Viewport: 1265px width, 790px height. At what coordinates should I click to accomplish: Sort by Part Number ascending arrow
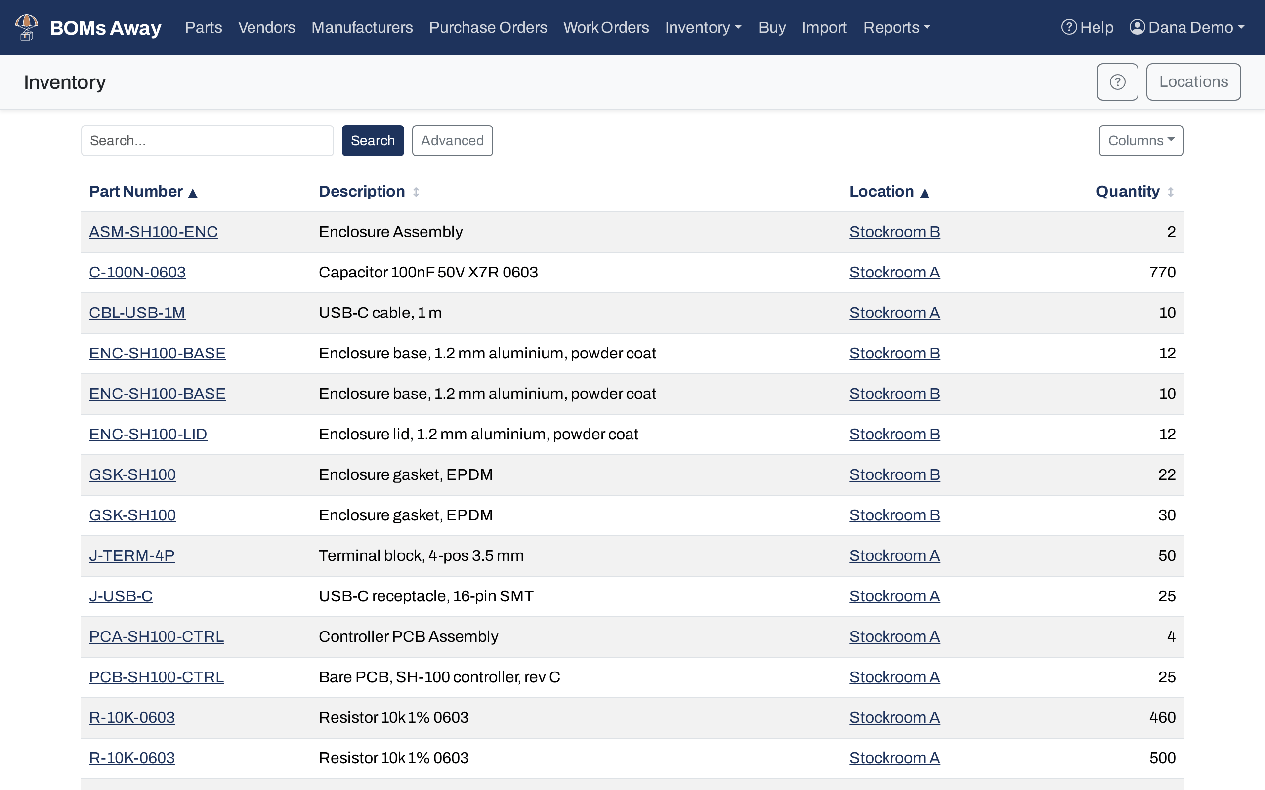[193, 193]
